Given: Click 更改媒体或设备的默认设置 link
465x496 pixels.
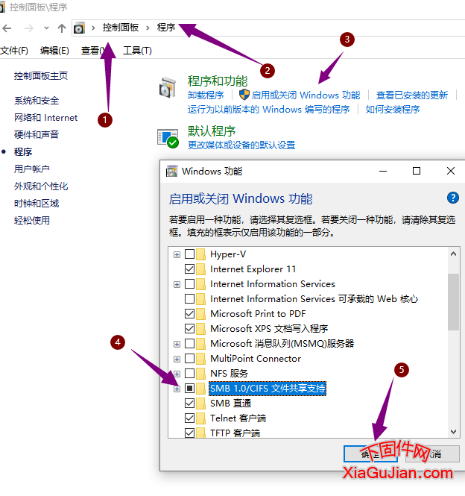Looking at the screenshot, I should tap(241, 145).
